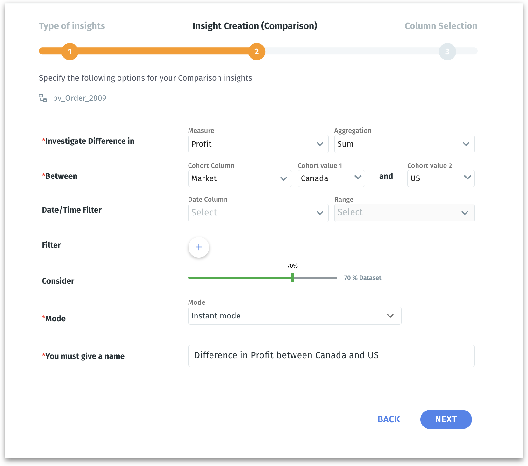
Task: Open Cohort value 2 dropdown showing US
Action: (x=441, y=178)
